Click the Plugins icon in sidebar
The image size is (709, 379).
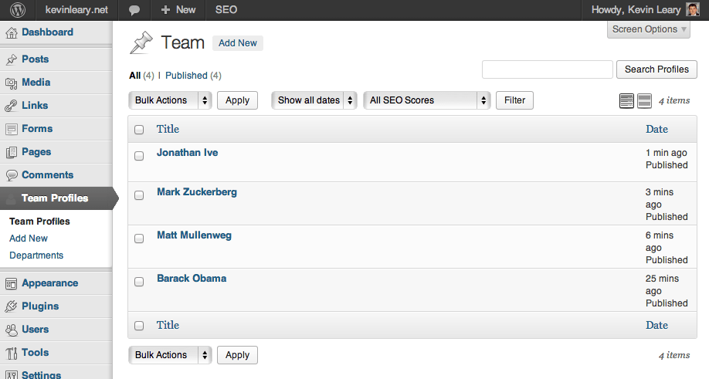pyautogui.click(x=11, y=306)
